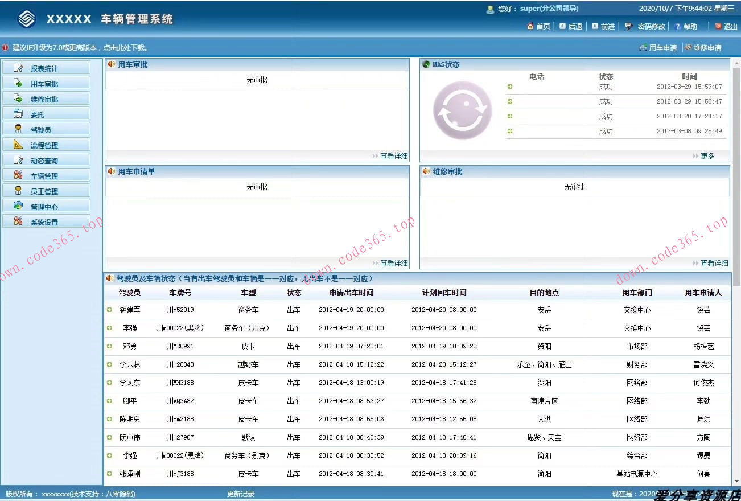Click the 维修申请 wrench icon in the toolbar
The height and width of the screenshot is (501, 741).
click(688, 48)
